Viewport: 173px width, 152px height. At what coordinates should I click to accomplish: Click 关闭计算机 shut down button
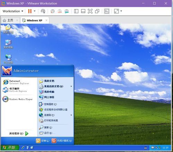tap(62, 141)
